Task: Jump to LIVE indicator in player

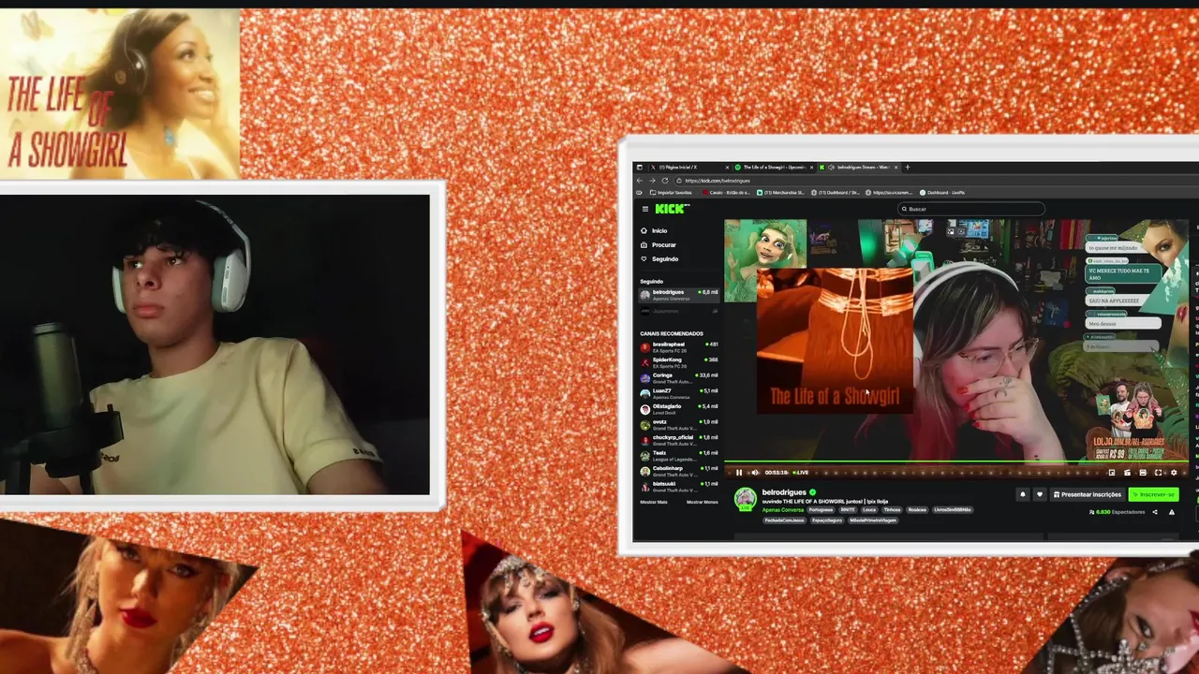Action: point(801,473)
